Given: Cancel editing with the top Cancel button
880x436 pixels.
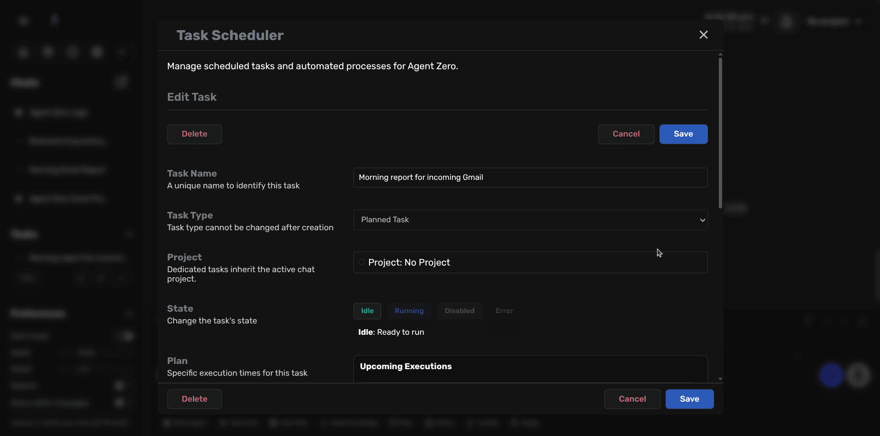Looking at the screenshot, I should click(x=626, y=134).
